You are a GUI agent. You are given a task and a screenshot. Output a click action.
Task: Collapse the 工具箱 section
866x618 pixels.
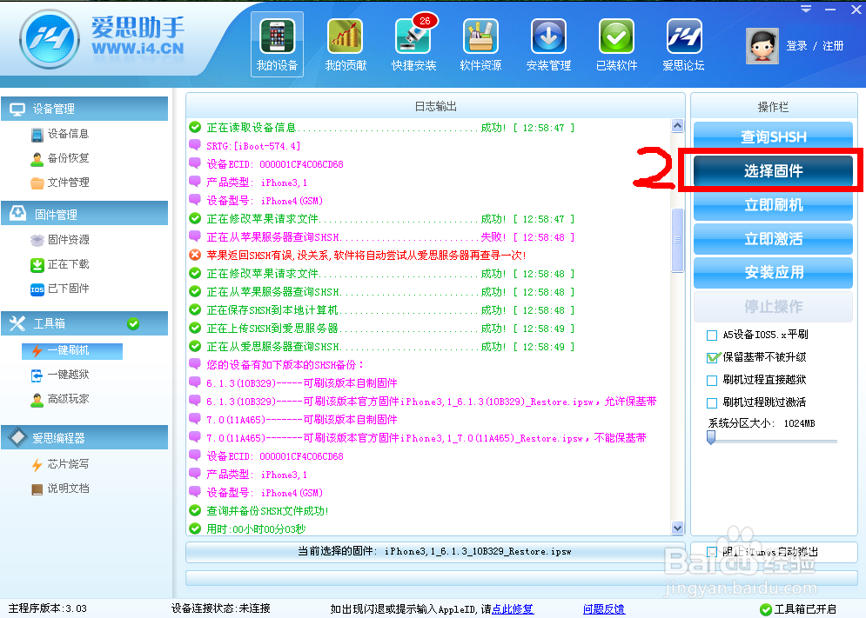click(84, 326)
